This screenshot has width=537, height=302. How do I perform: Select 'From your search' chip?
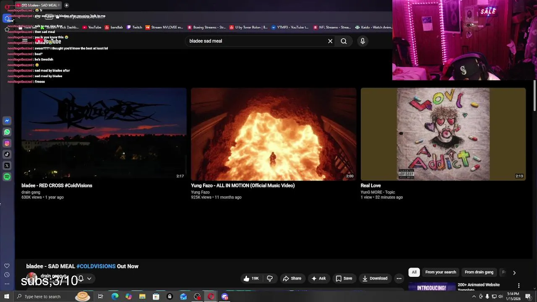pyautogui.click(x=441, y=272)
